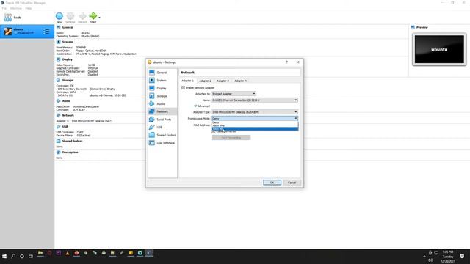The height and width of the screenshot is (264, 470).
Task: Open Audio category in Settings dialog sidebar
Action: click(162, 103)
